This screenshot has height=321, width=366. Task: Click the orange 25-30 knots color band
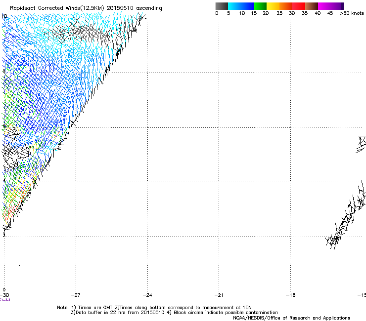click(x=286, y=6)
